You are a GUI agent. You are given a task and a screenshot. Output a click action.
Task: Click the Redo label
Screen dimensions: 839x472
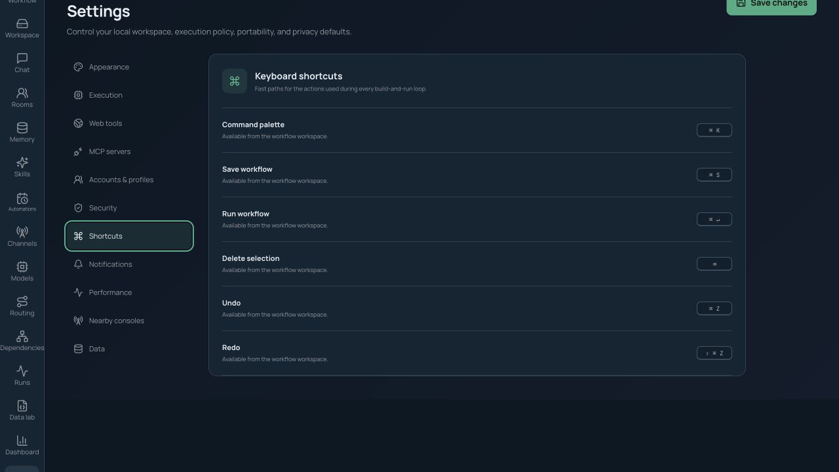pyautogui.click(x=231, y=347)
